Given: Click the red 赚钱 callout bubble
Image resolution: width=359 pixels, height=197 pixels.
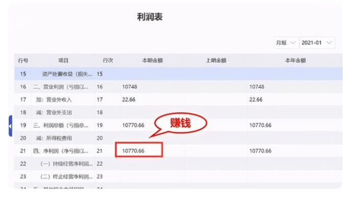Looking at the screenshot, I should pyautogui.click(x=181, y=123).
